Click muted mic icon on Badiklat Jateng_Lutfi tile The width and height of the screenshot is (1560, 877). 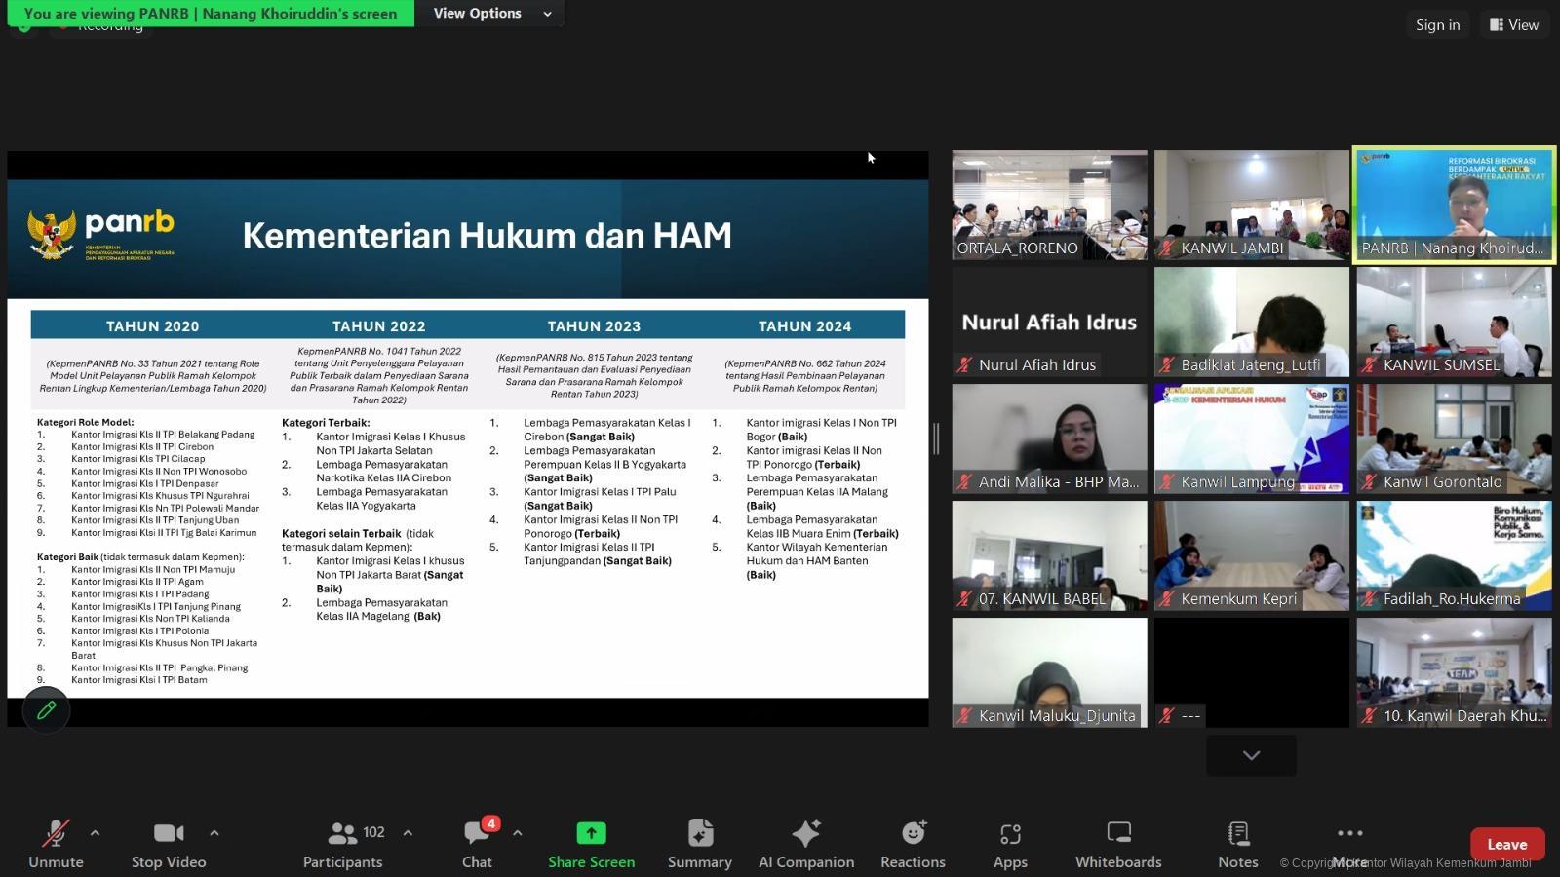(1167, 365)
